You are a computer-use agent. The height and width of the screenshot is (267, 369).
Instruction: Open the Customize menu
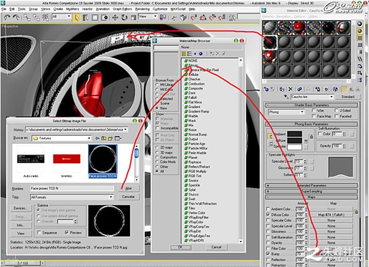(x=160, y=9)
